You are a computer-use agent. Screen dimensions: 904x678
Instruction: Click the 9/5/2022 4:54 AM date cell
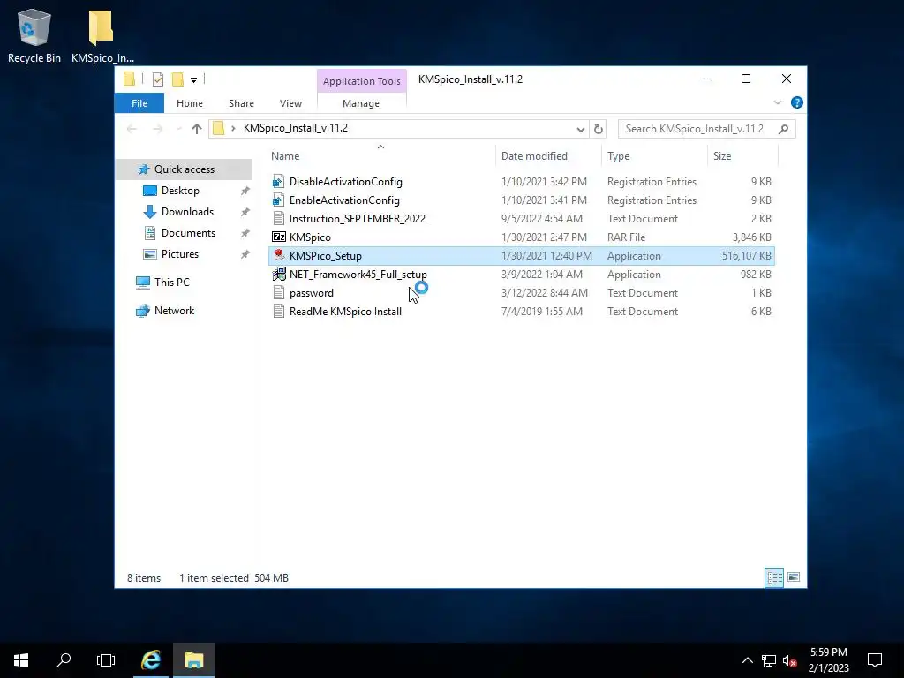542,219
